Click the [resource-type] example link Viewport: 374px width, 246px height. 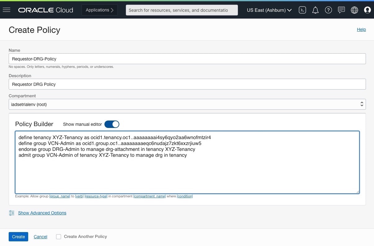(x=96, y=196)
